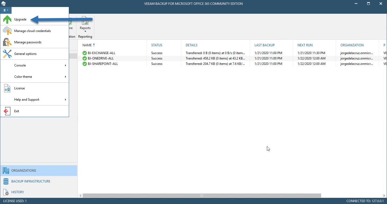Click the organization cell for BJ-EXCHANGE-ALL

357,53
